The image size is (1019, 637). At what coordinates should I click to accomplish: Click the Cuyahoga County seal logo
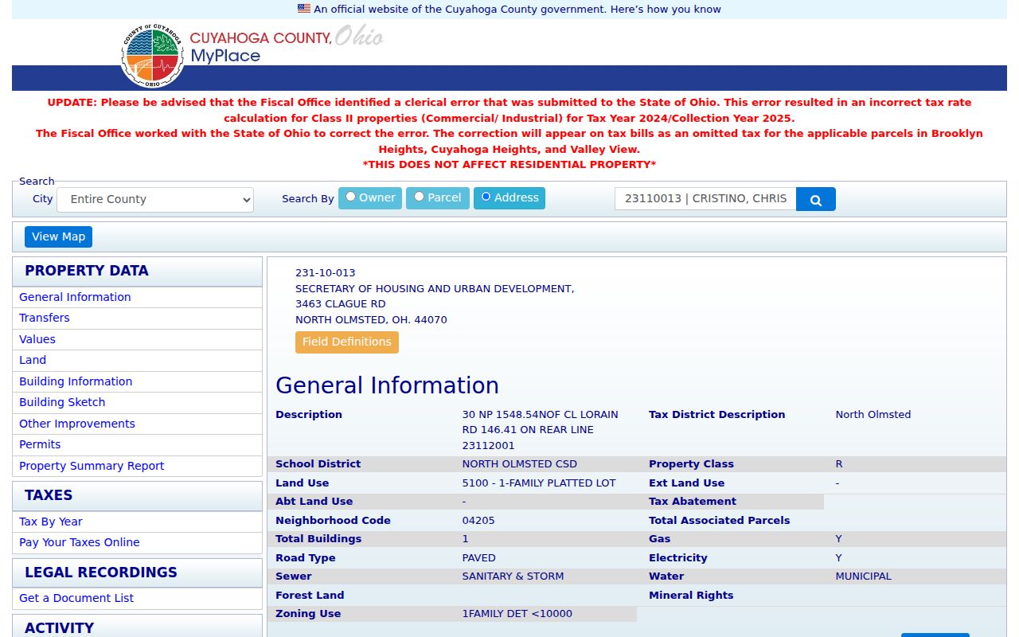click(153, 56)
